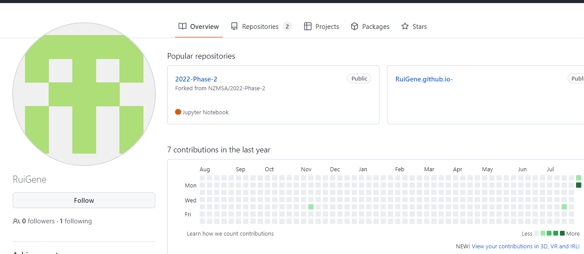Click the Jupyter Notebook language label
This screenshot has height=254, width=584.
pyautogui.click(x=206, y=113)
